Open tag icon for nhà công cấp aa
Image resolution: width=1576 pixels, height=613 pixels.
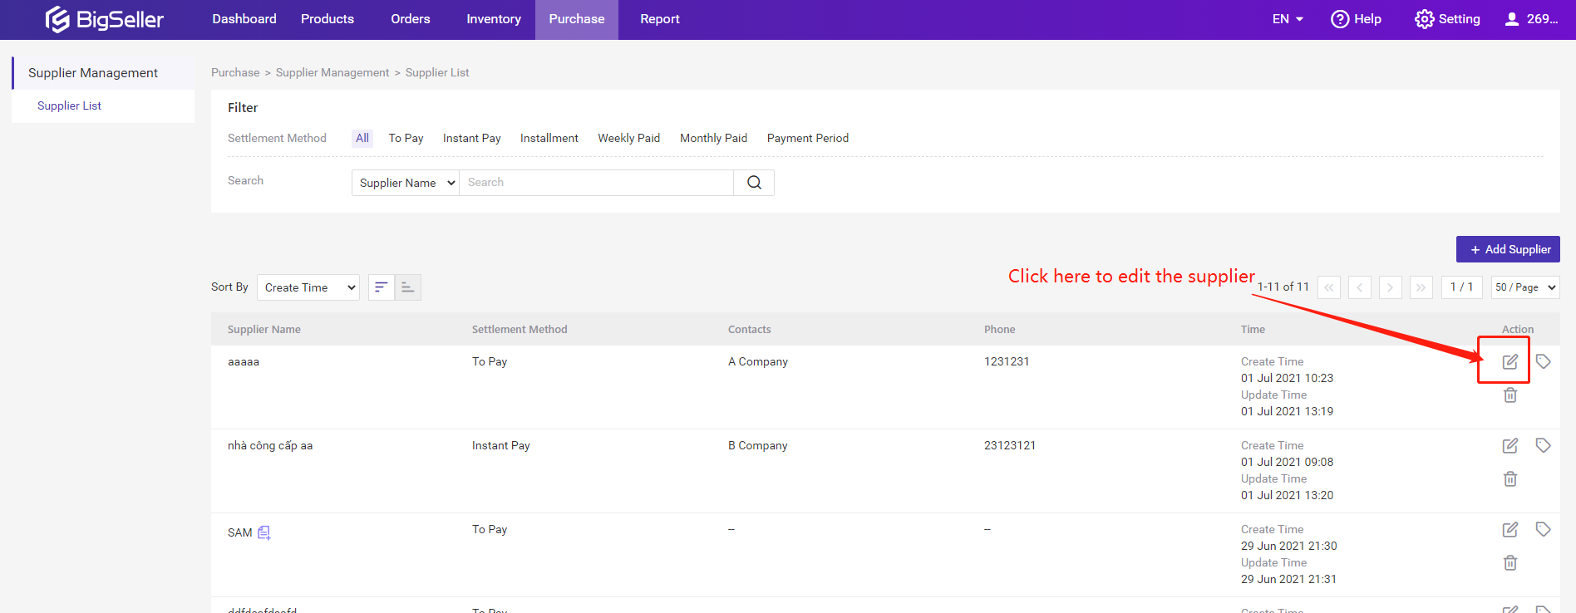pos(1544,445)
